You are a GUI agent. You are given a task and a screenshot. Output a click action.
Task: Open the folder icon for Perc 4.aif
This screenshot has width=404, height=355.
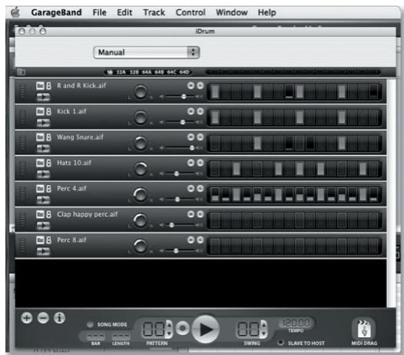click(x=40, y=188)
